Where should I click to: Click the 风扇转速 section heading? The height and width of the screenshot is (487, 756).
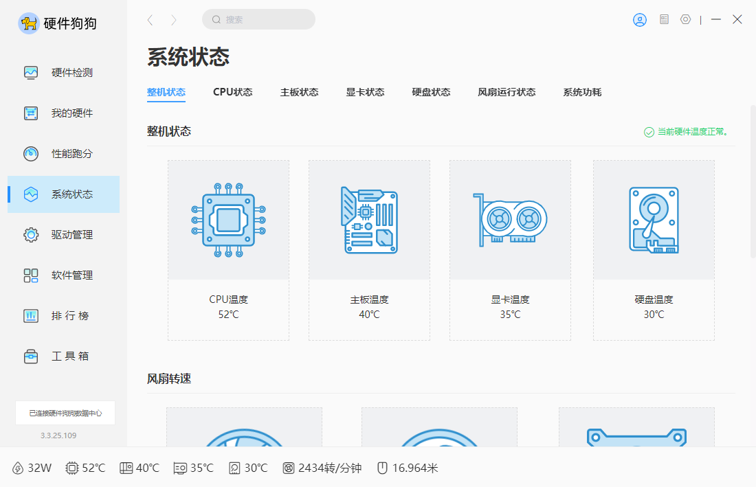pyautogui.click(x=169, y=378)
